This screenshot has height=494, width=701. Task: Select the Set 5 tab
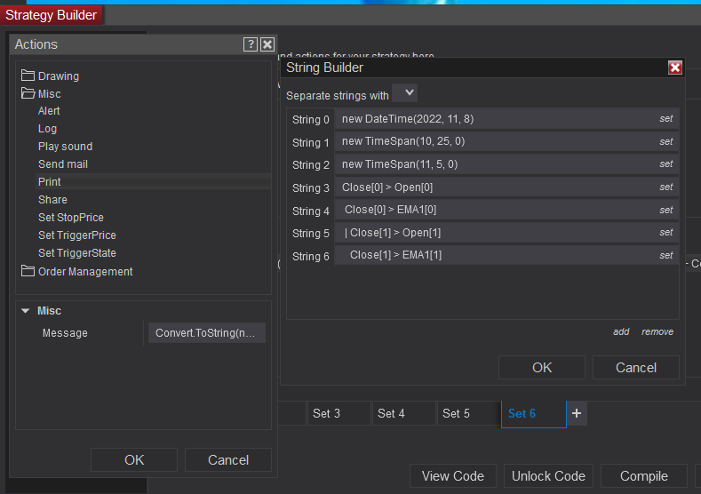456,413
